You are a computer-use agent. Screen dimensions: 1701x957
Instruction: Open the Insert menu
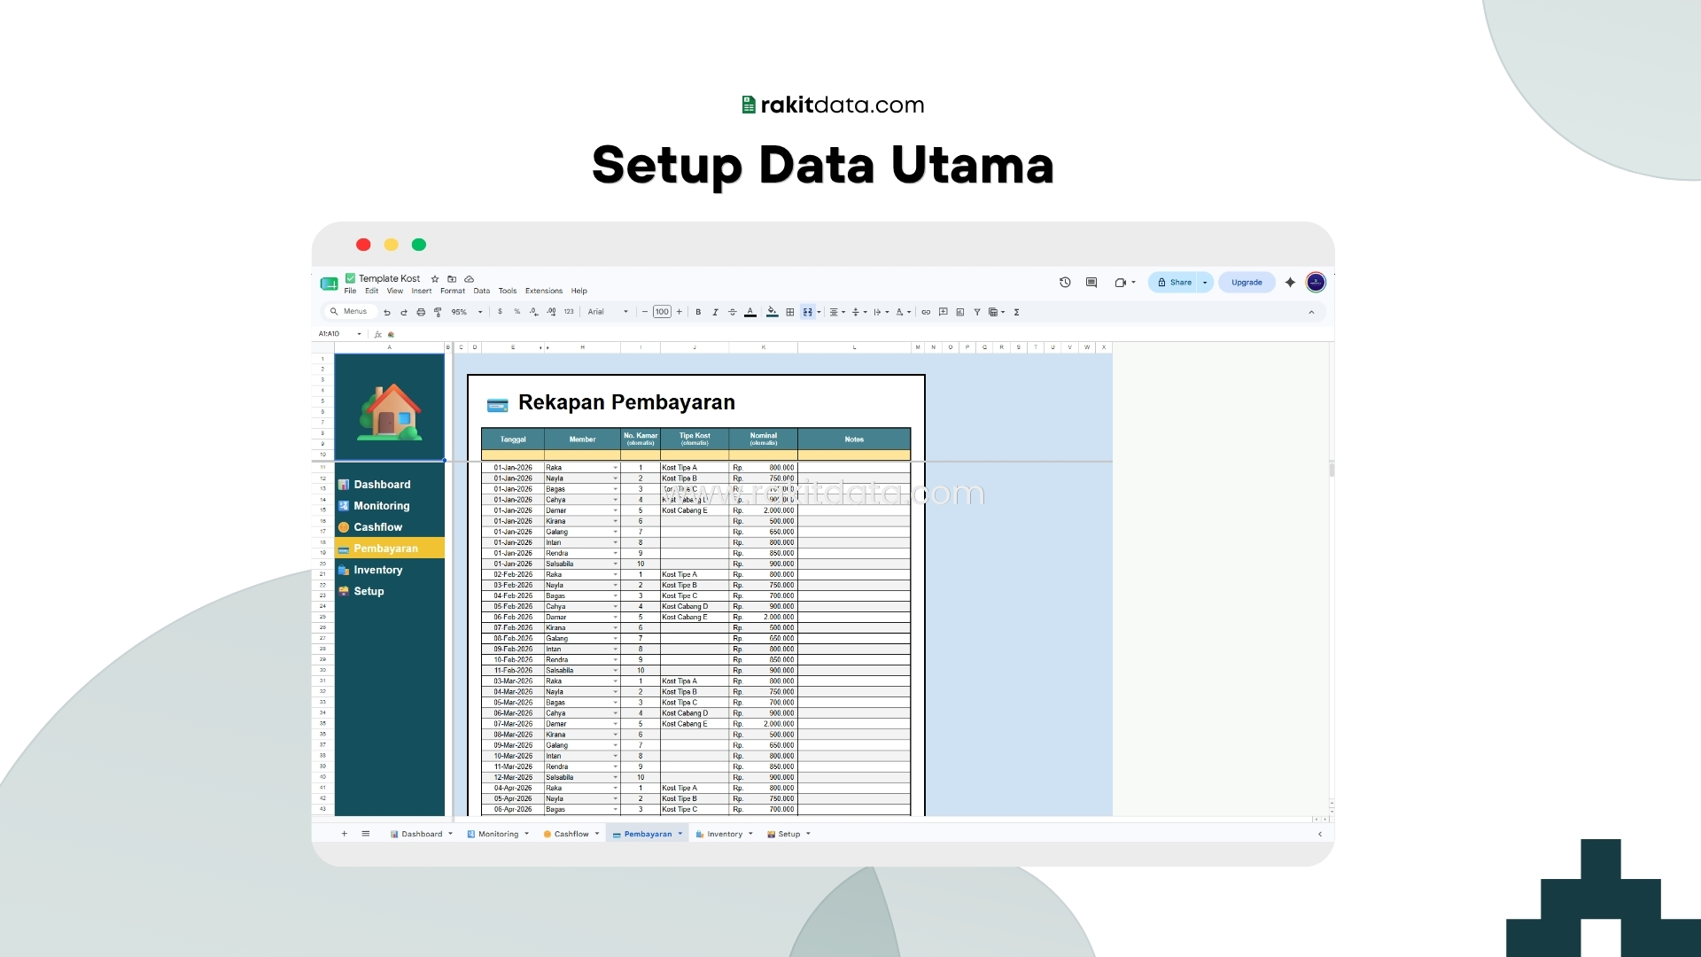click(422, 291)
